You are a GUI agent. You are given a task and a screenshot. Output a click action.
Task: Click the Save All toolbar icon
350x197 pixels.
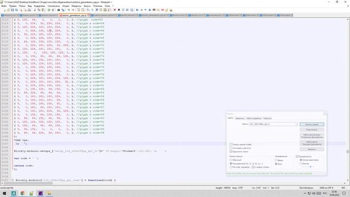point(16,10)
